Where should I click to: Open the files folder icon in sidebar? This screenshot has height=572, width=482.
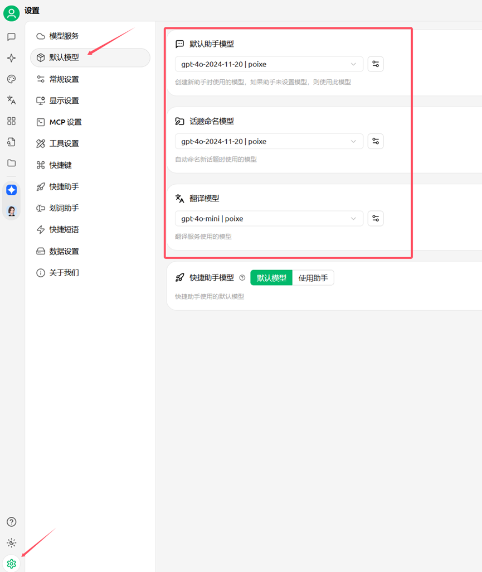(11, 163)
